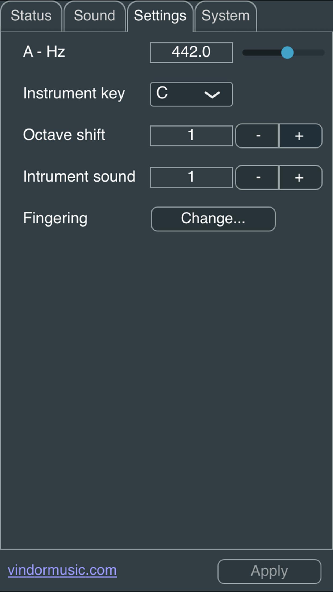The height and width of the screenshot is (592, 333).
Task: Go to the System tab
Action: (225, 16)
